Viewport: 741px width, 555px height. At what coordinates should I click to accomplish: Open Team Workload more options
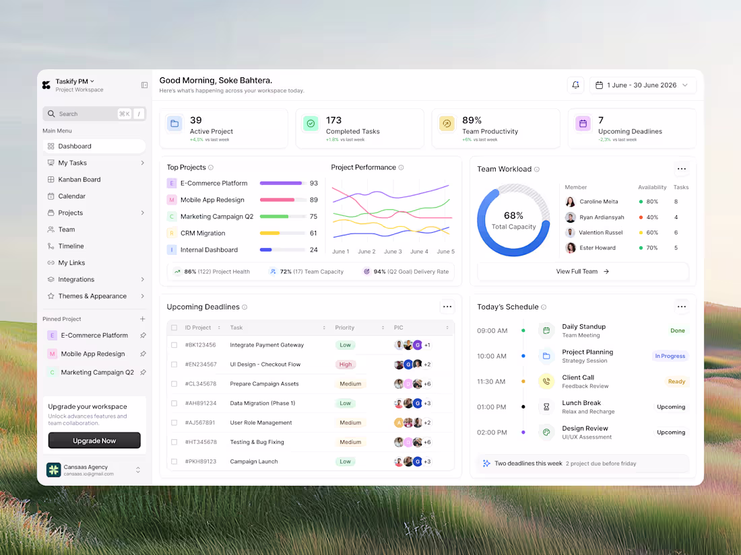[x=681, y=169]
